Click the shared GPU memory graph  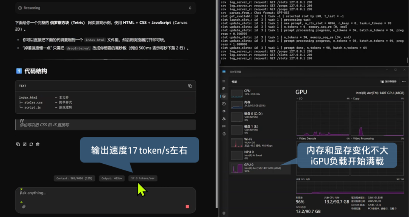[x=350, y=188]
